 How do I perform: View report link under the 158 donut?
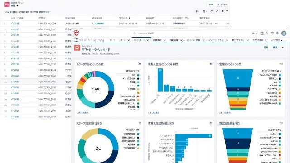pos(82,113)
